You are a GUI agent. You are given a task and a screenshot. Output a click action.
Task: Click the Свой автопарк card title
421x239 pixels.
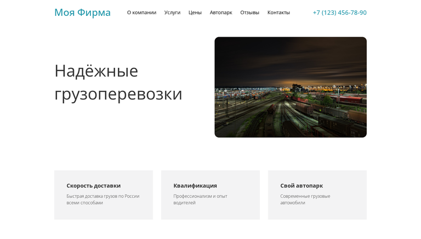(301, 185)
